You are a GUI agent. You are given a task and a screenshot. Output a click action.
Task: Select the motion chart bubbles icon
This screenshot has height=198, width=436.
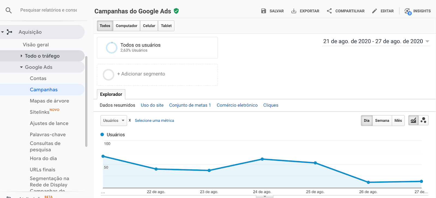click(x=423, y=120)
